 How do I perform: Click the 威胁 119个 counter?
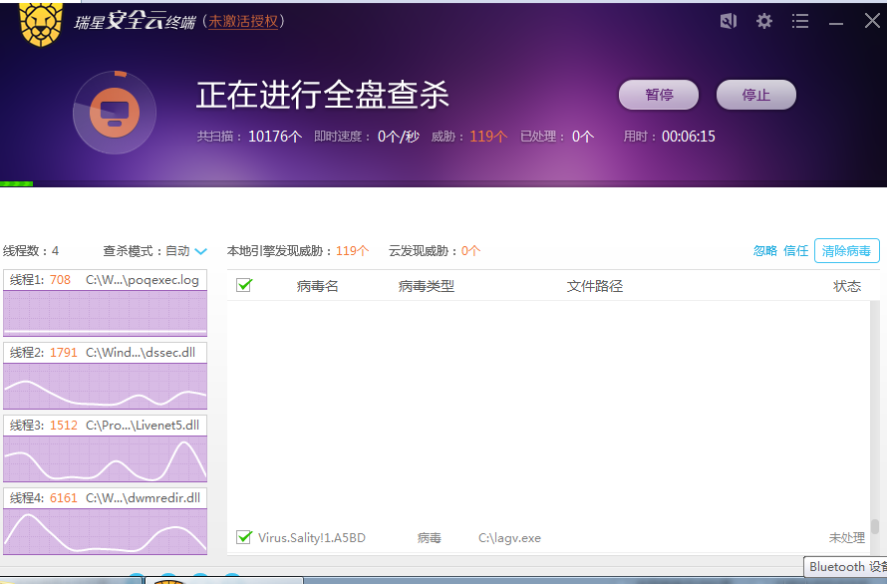click(469, 137)
